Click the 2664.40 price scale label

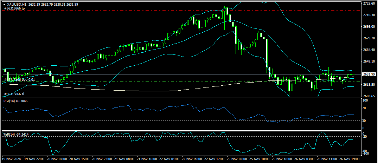[x=369, y=50]
